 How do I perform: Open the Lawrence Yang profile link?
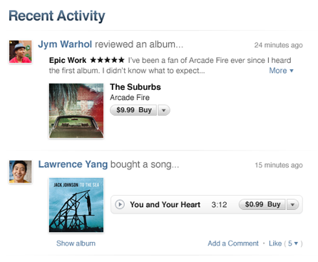73,164
